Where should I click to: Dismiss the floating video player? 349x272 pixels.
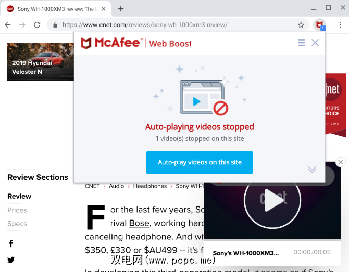[x=340, y=162]
